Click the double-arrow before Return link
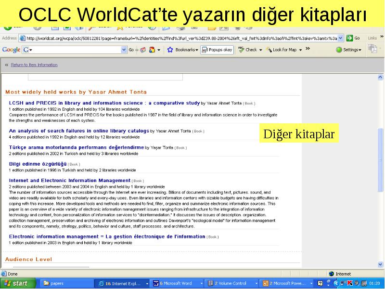 pyautogui.click(x=6, y=65)
